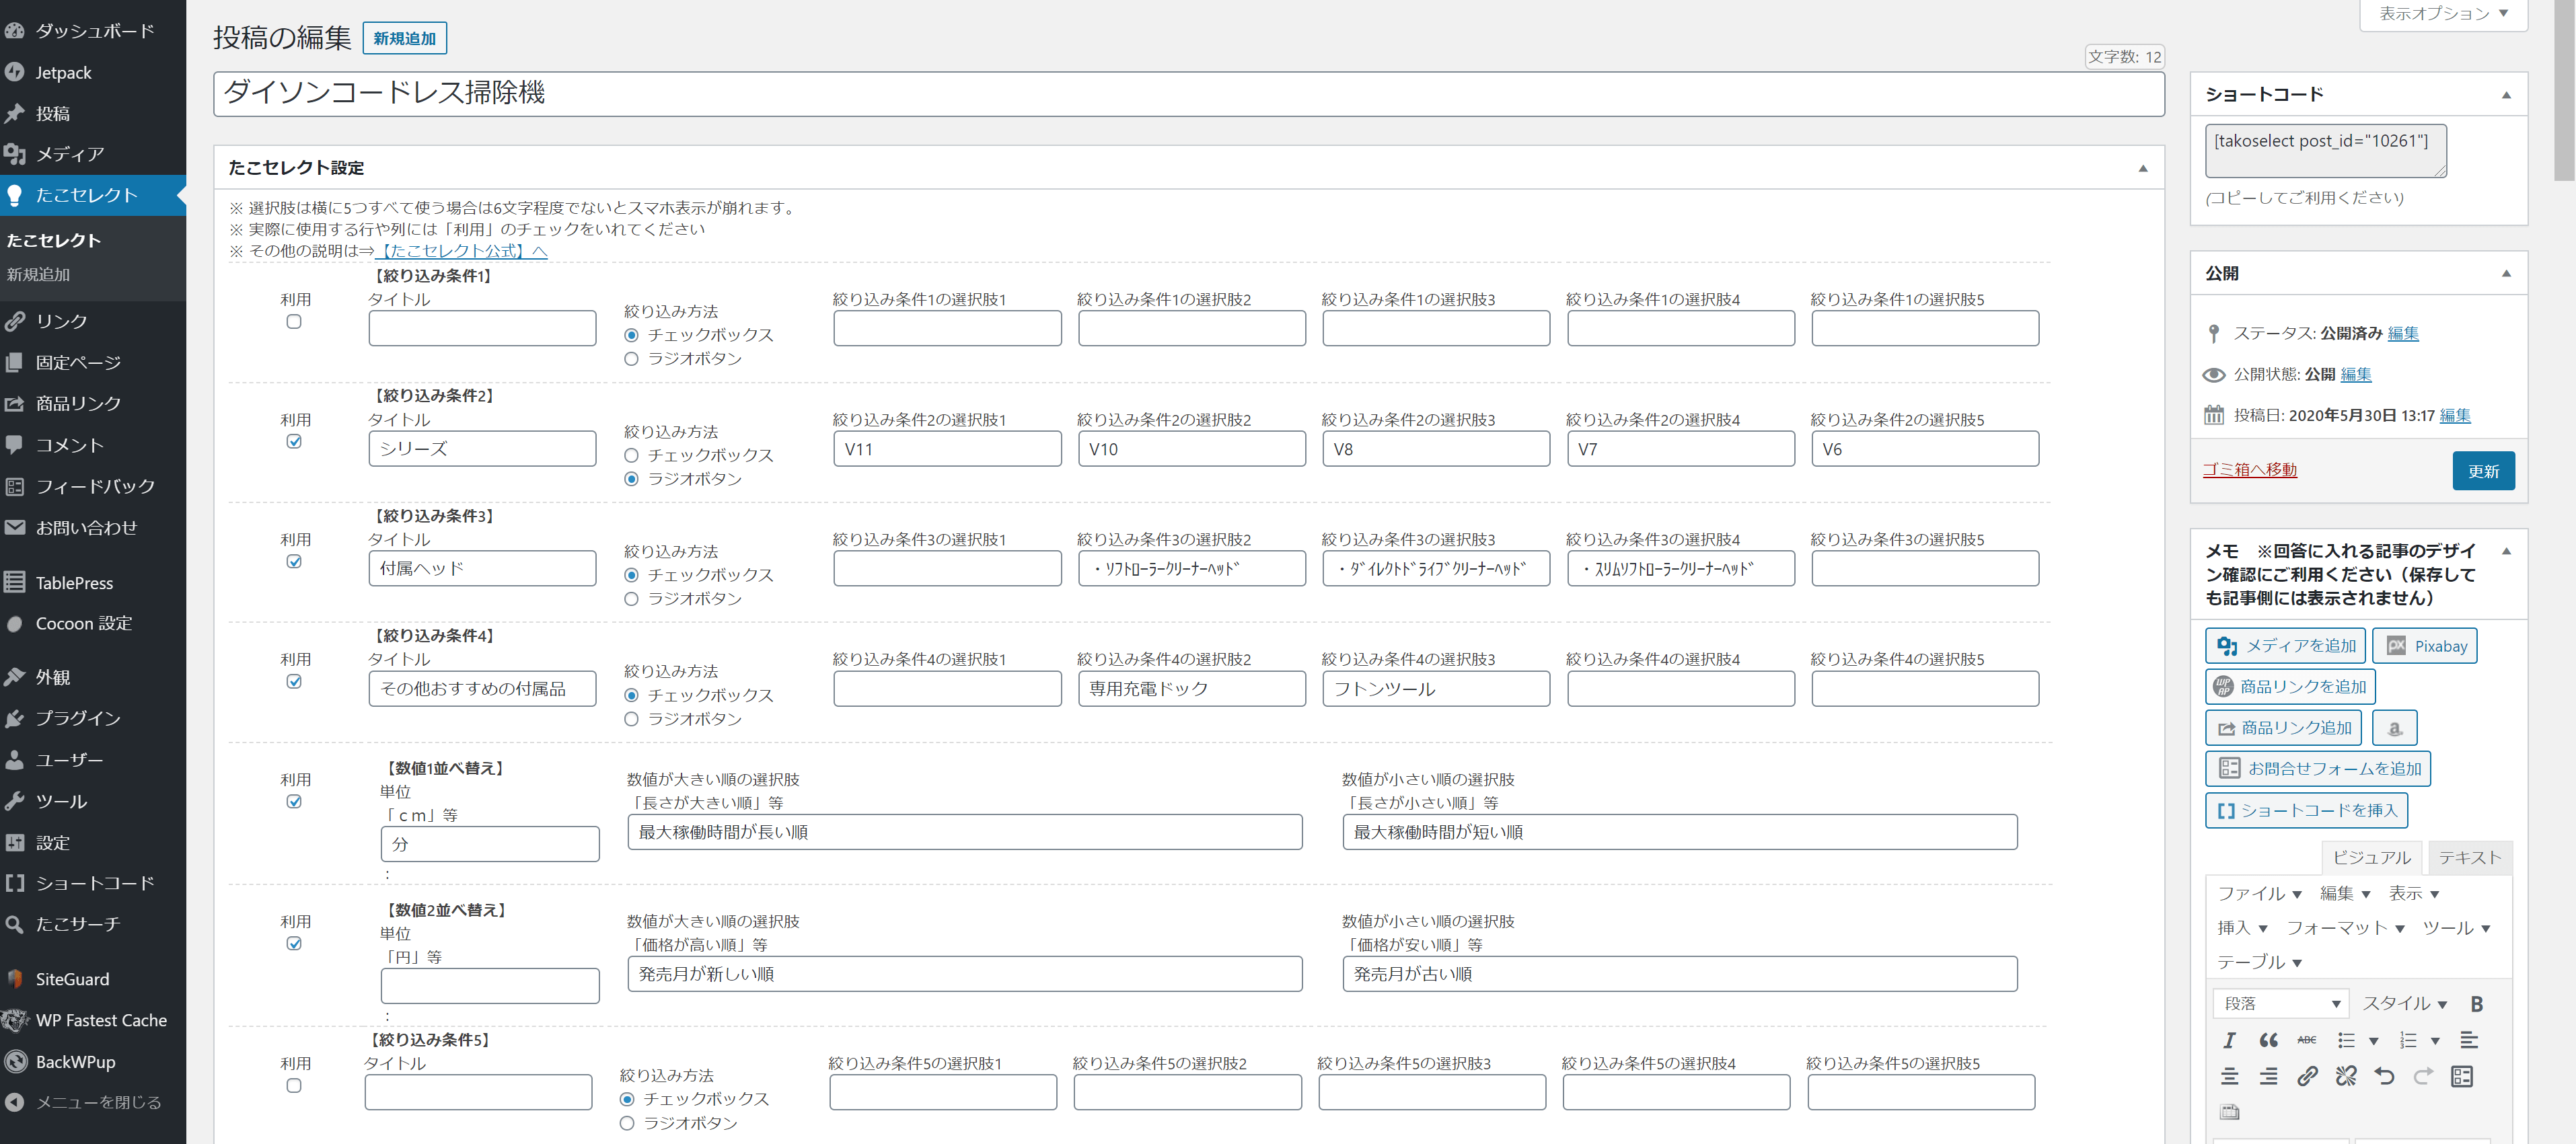This screenshot has height=1144, width=2576.
Task: Uncheck 利用 checkbox for 数値1並べ替え
Action: coord(294,802)
